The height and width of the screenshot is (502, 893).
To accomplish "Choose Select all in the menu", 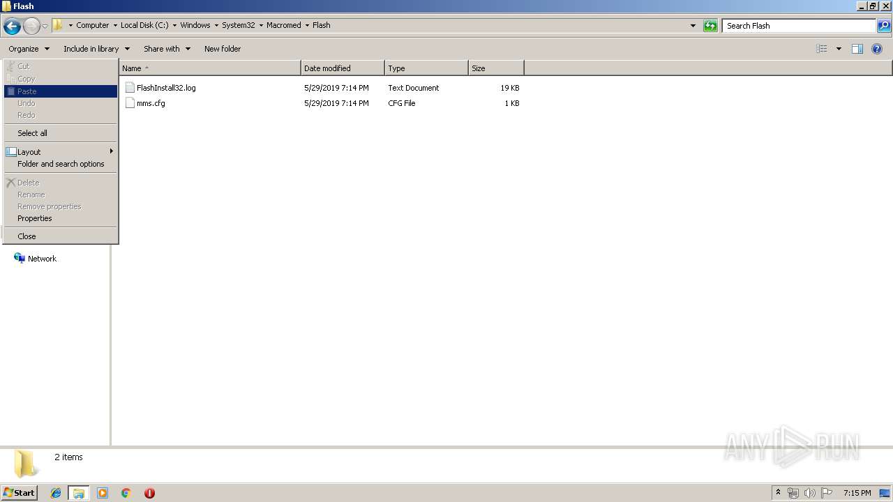I will tap(61, 133).
